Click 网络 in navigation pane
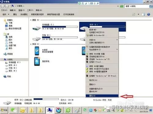This screenshot has height=114, width=153. pos(9,77)
